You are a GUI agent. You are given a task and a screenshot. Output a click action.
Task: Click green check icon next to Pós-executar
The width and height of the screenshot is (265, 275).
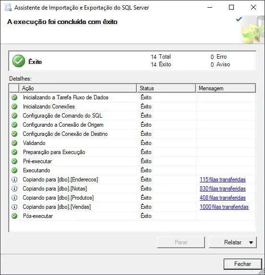pyautogui.click(x=14, y=216)
